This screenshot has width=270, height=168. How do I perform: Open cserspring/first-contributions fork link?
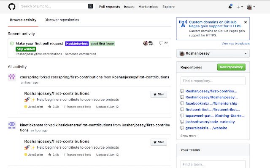[77, 77]
